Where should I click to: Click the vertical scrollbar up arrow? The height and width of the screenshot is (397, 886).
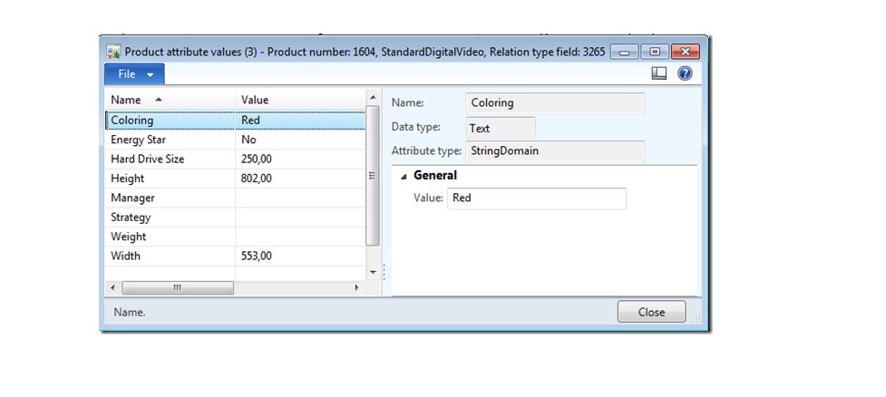click(x=373, y=97)
